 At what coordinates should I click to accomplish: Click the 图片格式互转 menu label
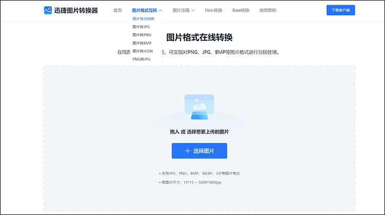(x=144, y=10)
